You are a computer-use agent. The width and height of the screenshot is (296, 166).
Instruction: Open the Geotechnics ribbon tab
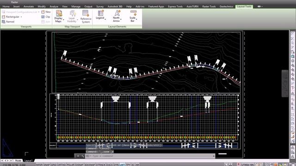226,6
